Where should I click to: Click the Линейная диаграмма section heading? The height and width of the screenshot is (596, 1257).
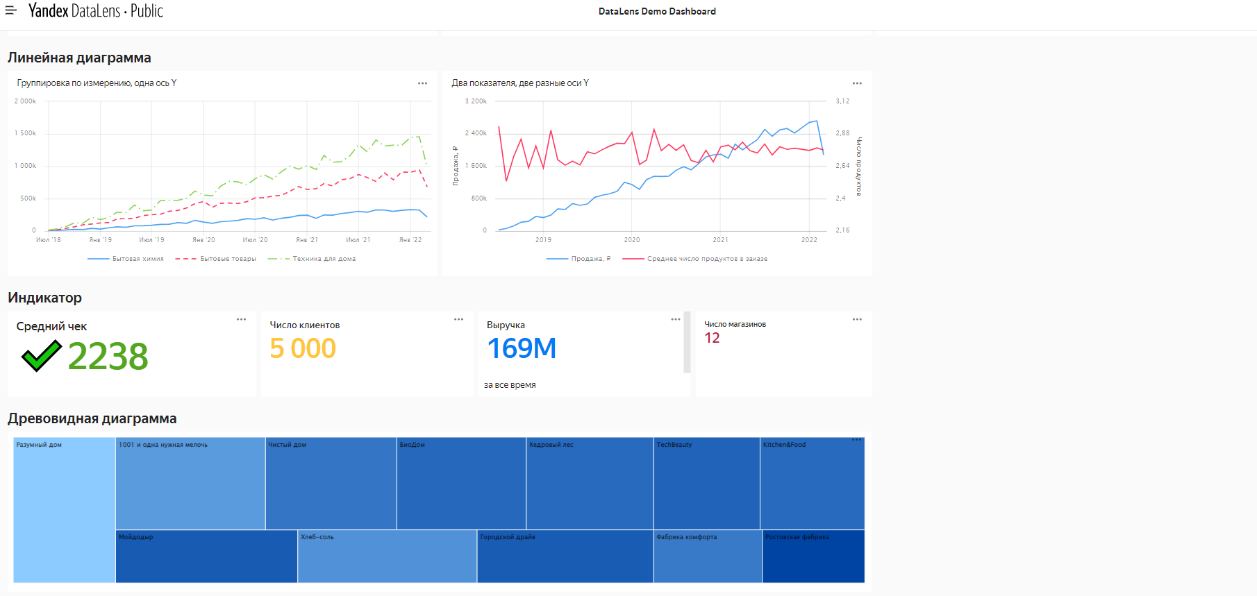click(x=79, y=58)
